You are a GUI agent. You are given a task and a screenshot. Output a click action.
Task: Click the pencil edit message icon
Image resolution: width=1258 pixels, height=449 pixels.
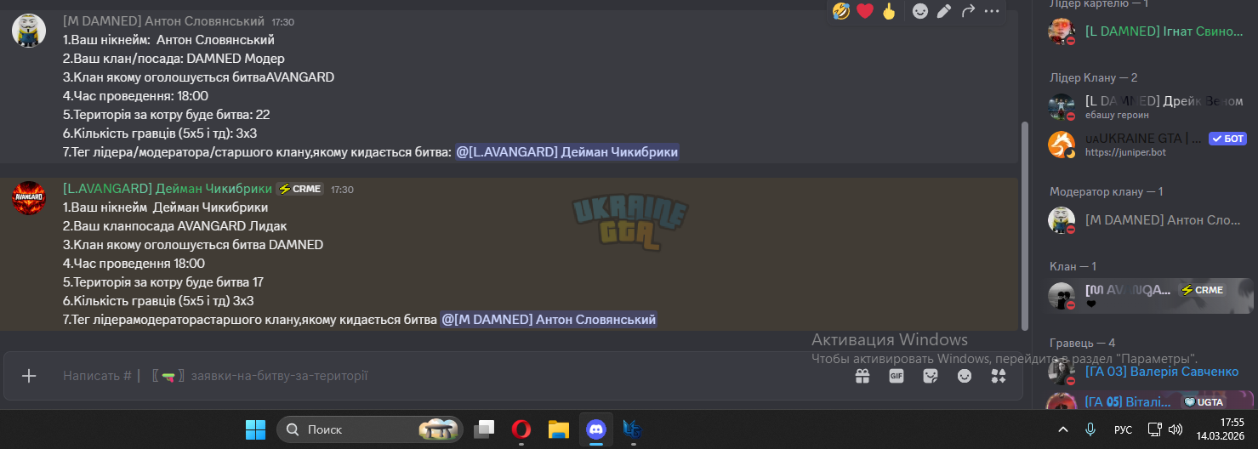[944, 11]
